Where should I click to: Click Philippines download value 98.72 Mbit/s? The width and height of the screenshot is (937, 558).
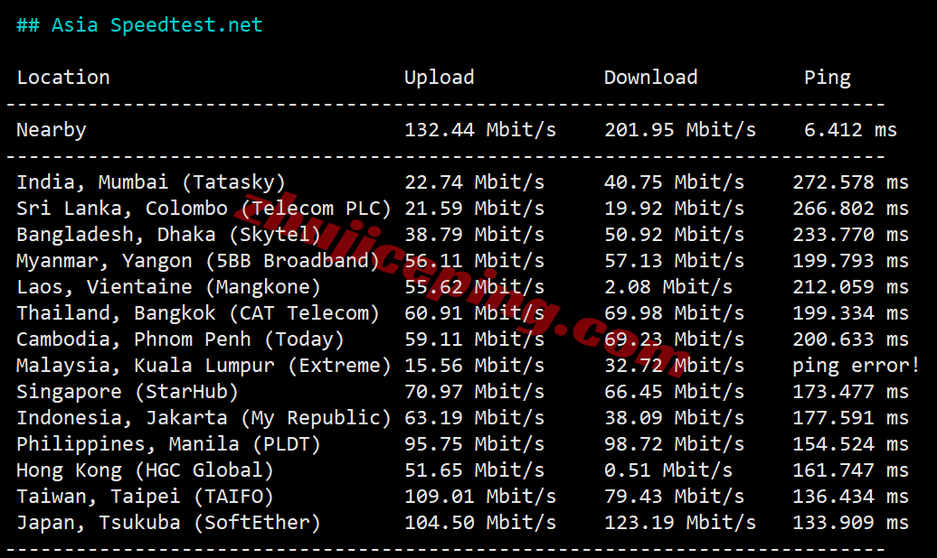(674, 444)
